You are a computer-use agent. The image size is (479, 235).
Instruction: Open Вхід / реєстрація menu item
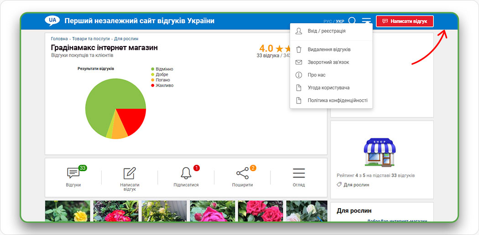coord(326,31)
